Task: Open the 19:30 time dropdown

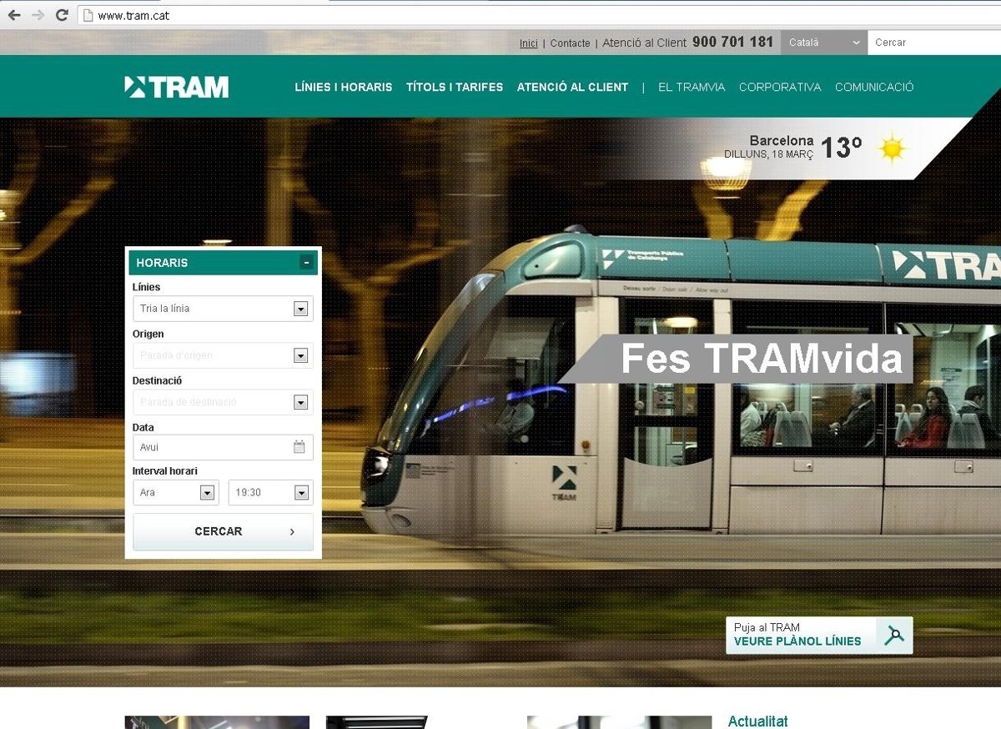Action: pyautogui.click(x=301, y=493)
